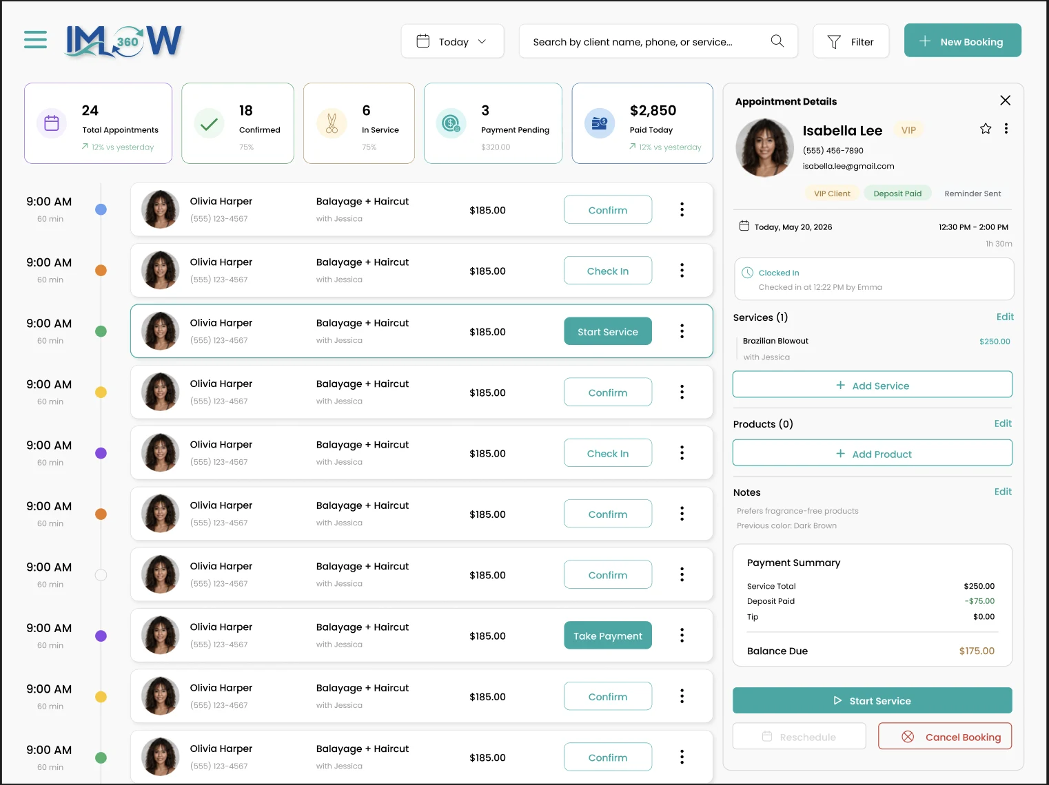Click the VIP badge beside Isabella Lee

(908, 130)
